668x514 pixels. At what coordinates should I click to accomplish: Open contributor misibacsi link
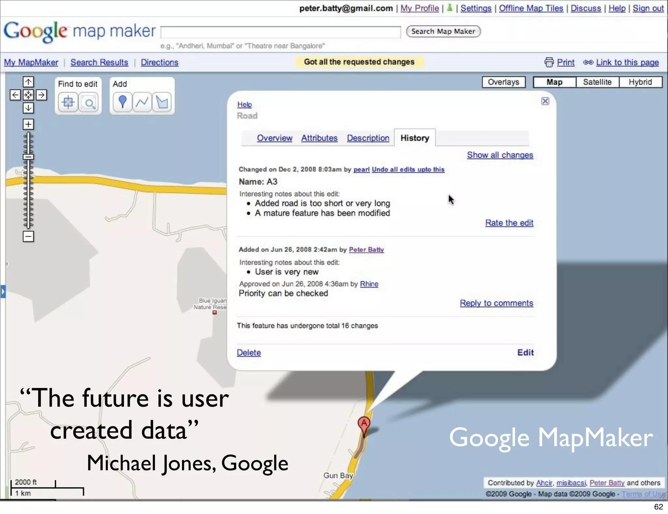[x=571, y=483]
